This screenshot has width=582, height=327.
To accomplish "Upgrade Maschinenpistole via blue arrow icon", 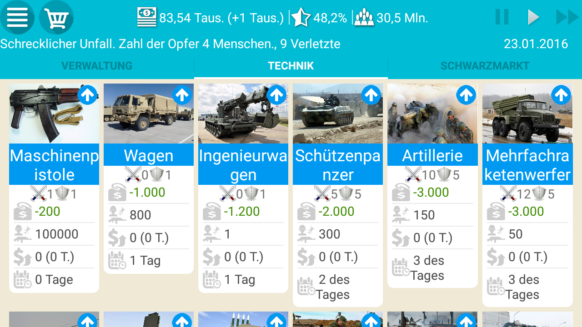I will [87, 95].
